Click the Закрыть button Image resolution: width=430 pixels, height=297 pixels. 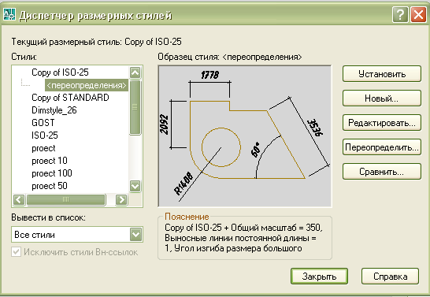pos(319,277)
